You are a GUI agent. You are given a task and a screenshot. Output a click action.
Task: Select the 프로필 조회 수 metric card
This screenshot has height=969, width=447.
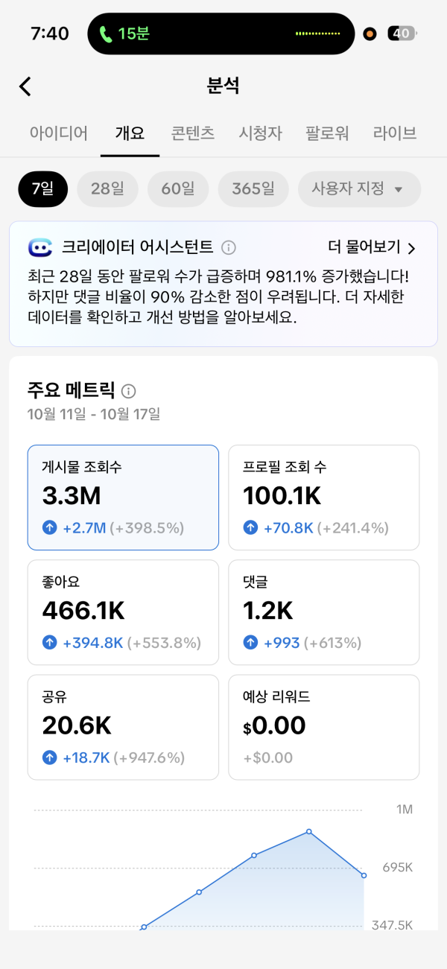pyautogui.click(x=323, y=498)
